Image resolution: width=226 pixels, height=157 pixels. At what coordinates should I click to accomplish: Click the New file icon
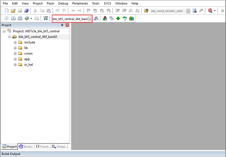point(7,11)
